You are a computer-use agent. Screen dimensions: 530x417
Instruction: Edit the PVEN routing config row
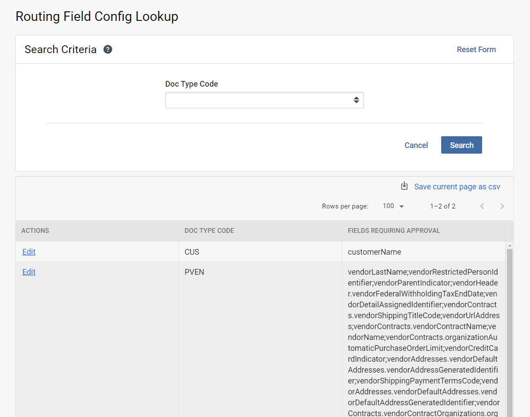pyautogui.click(x=29, y=272)
